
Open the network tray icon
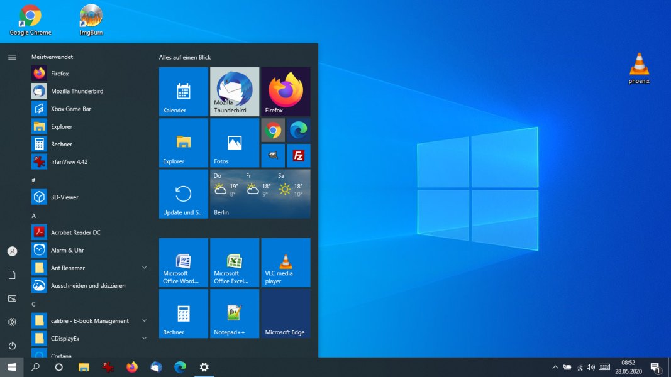579,367
